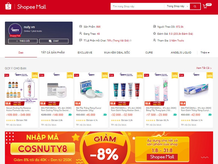Viewport: 218px width, 164px height.
Task: Select the MUA KÈM DEAL SỐC tab
Action: pos(117,52)
